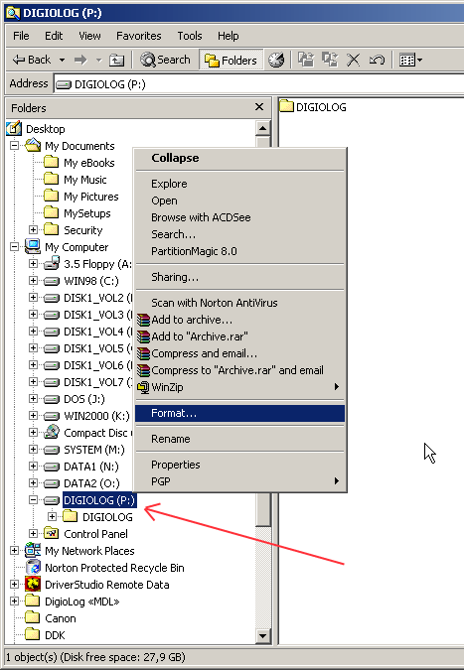Screen dimensions: 464x670
Task: Select the Compact Disc drive icon
Action: coord(52,432)
